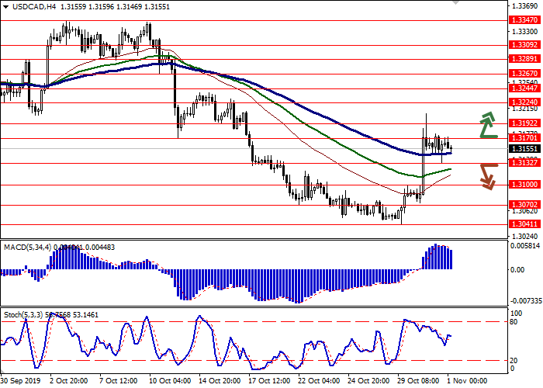This screenshot has width=543, height=388.
Task: Click the 1.31701 price level label
Action: tap(522, 138)
